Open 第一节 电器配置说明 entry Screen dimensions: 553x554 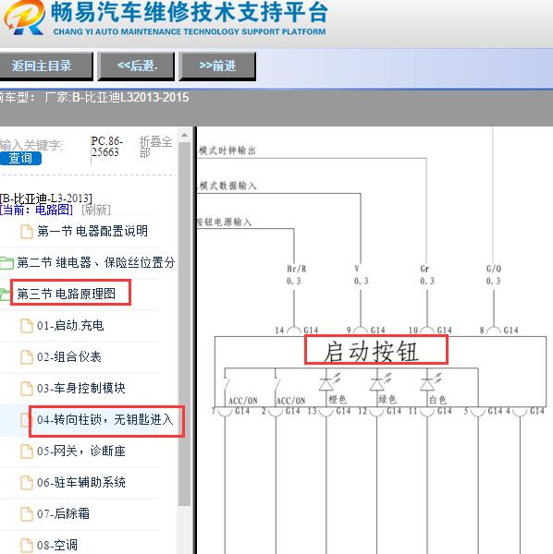click(x=92, y=231)
